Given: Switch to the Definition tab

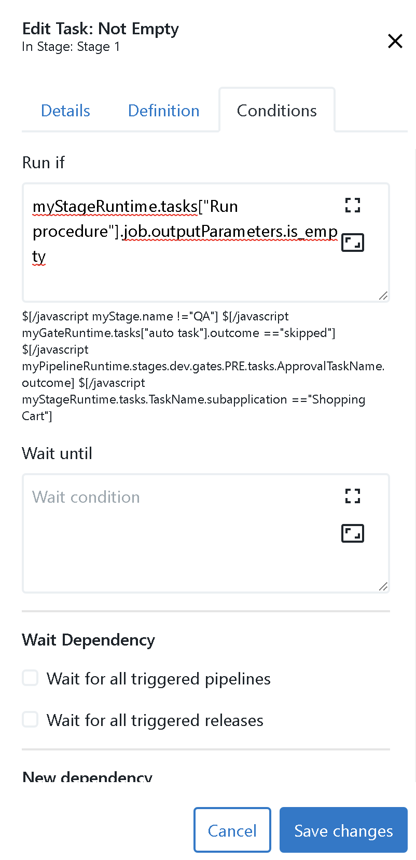Looking at the screenshot, I should (x=163, y=111).
